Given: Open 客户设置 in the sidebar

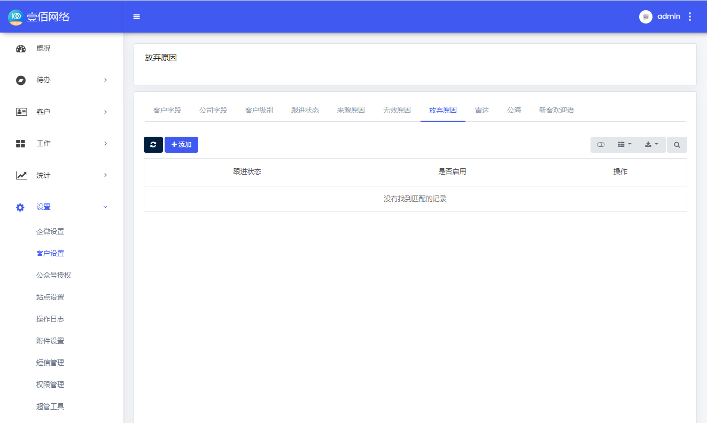Looking at the screenshot, I should (x=50, y=253).
